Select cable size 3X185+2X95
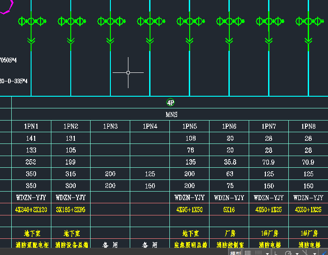Viewport: 328px width, 255px height. pyautogui.click(x=71, y=210)
